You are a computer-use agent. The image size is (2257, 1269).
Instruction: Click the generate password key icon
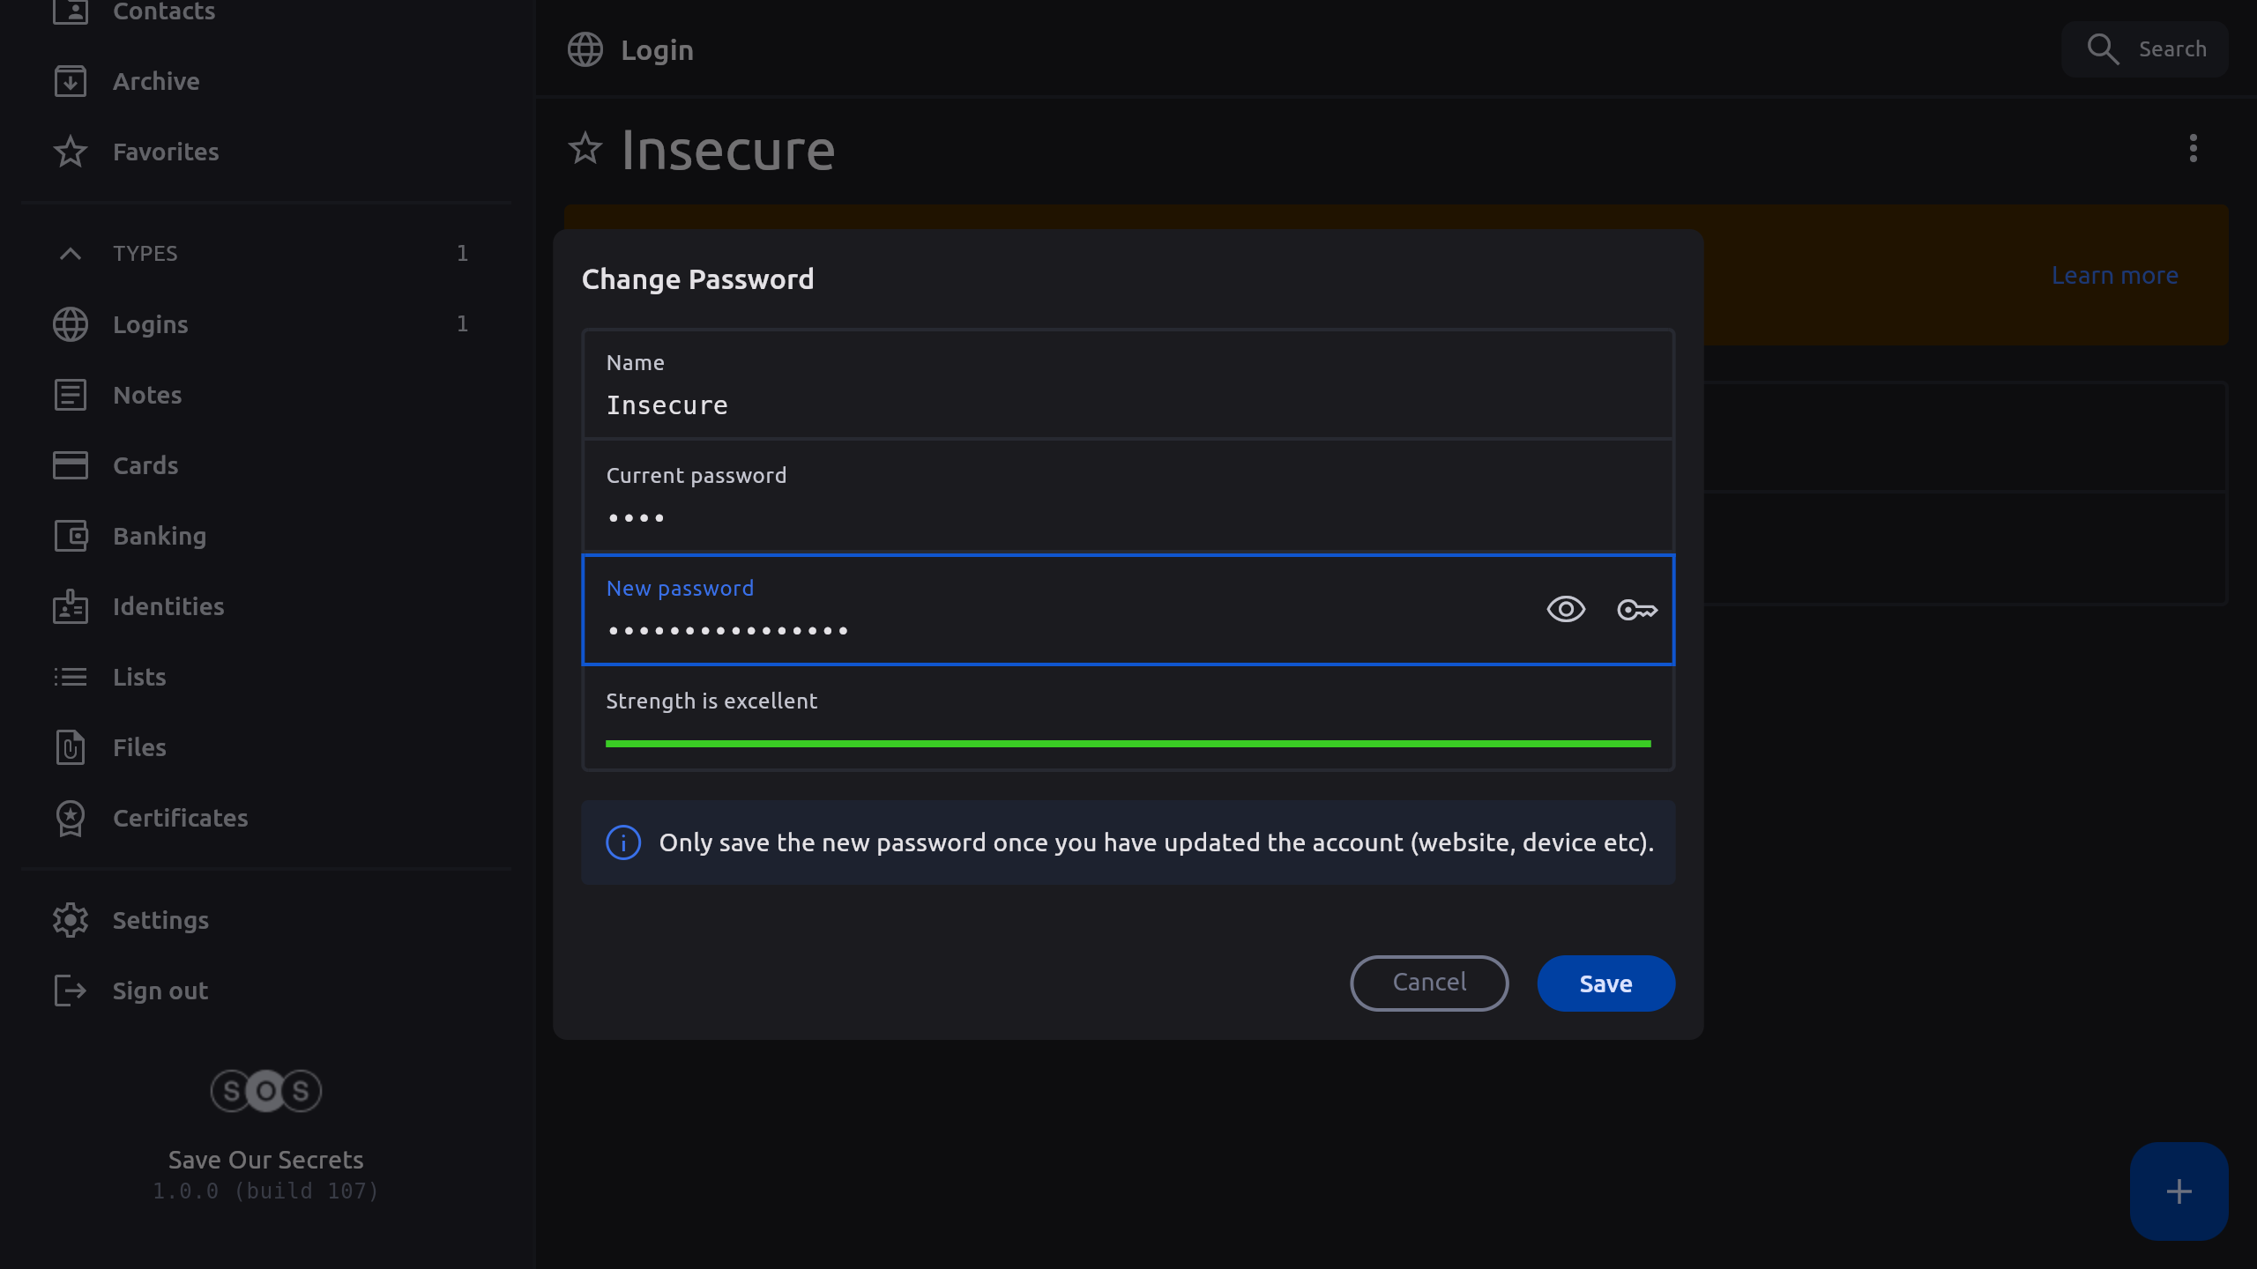click(1636, 609)
